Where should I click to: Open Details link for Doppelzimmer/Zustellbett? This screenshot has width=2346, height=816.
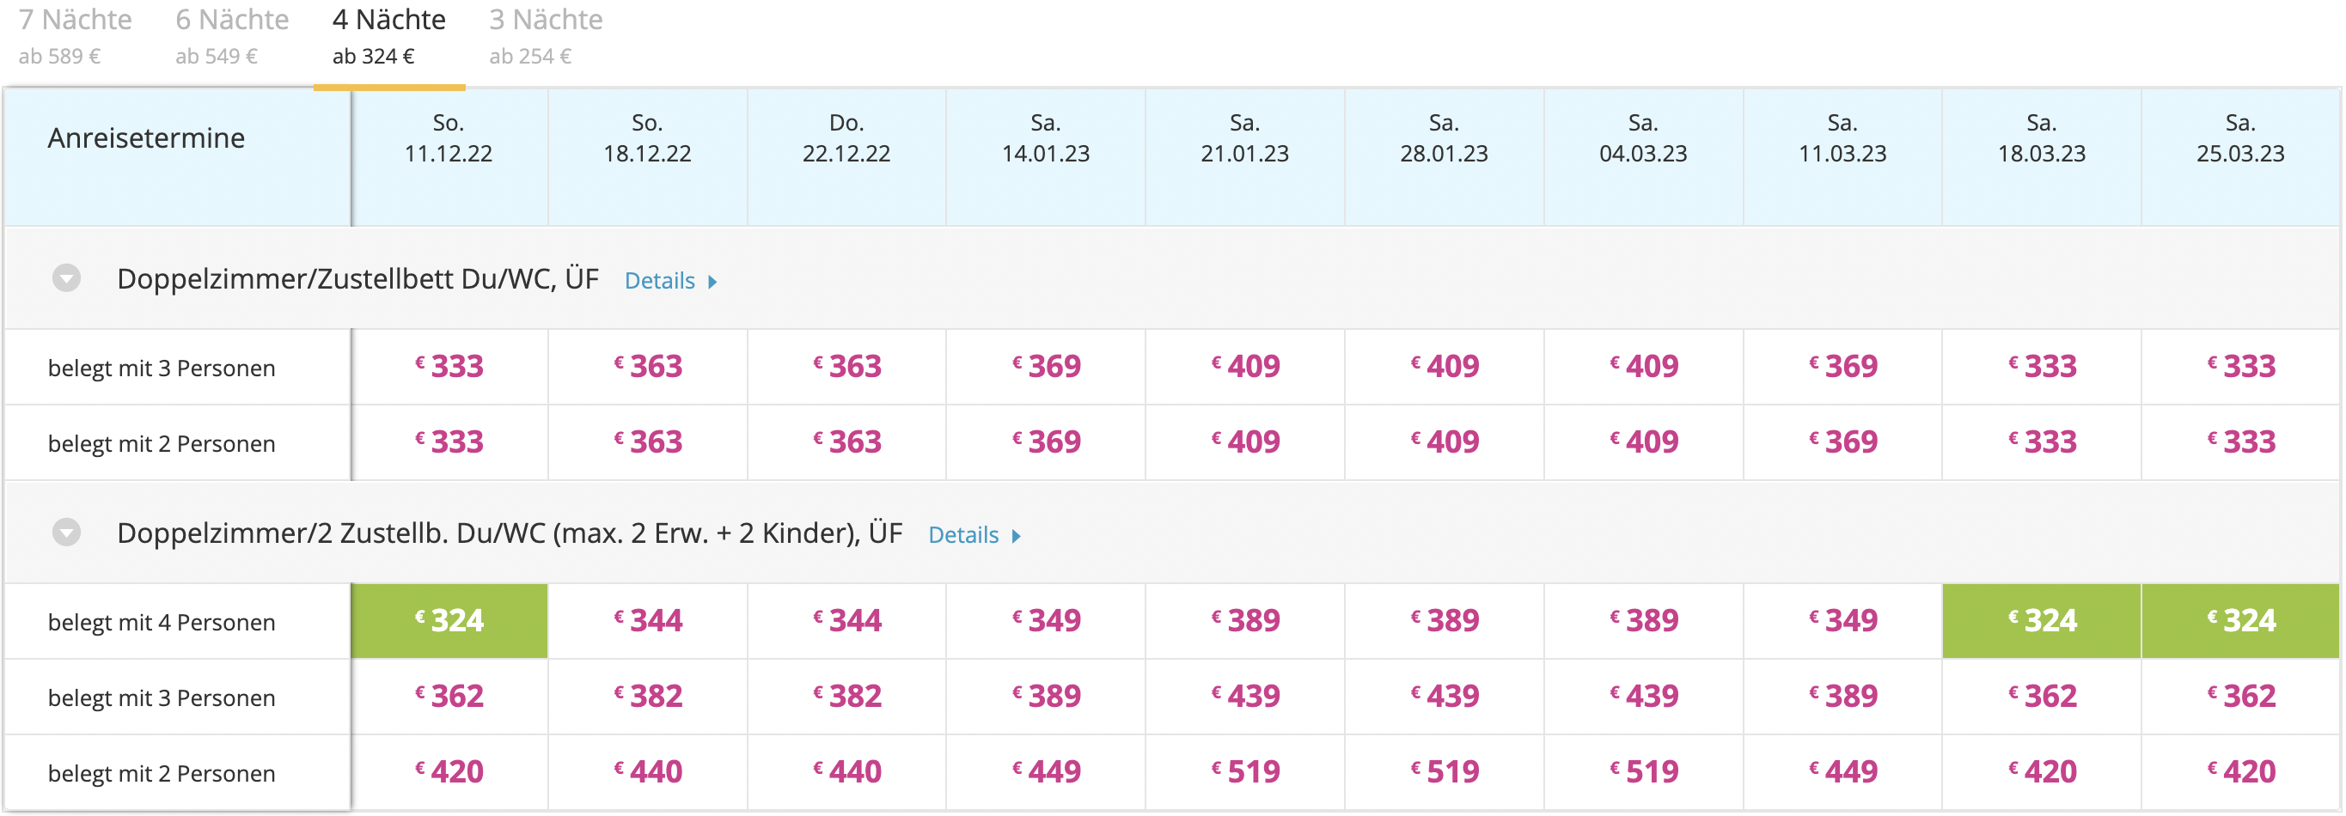(x=669, y=282)
